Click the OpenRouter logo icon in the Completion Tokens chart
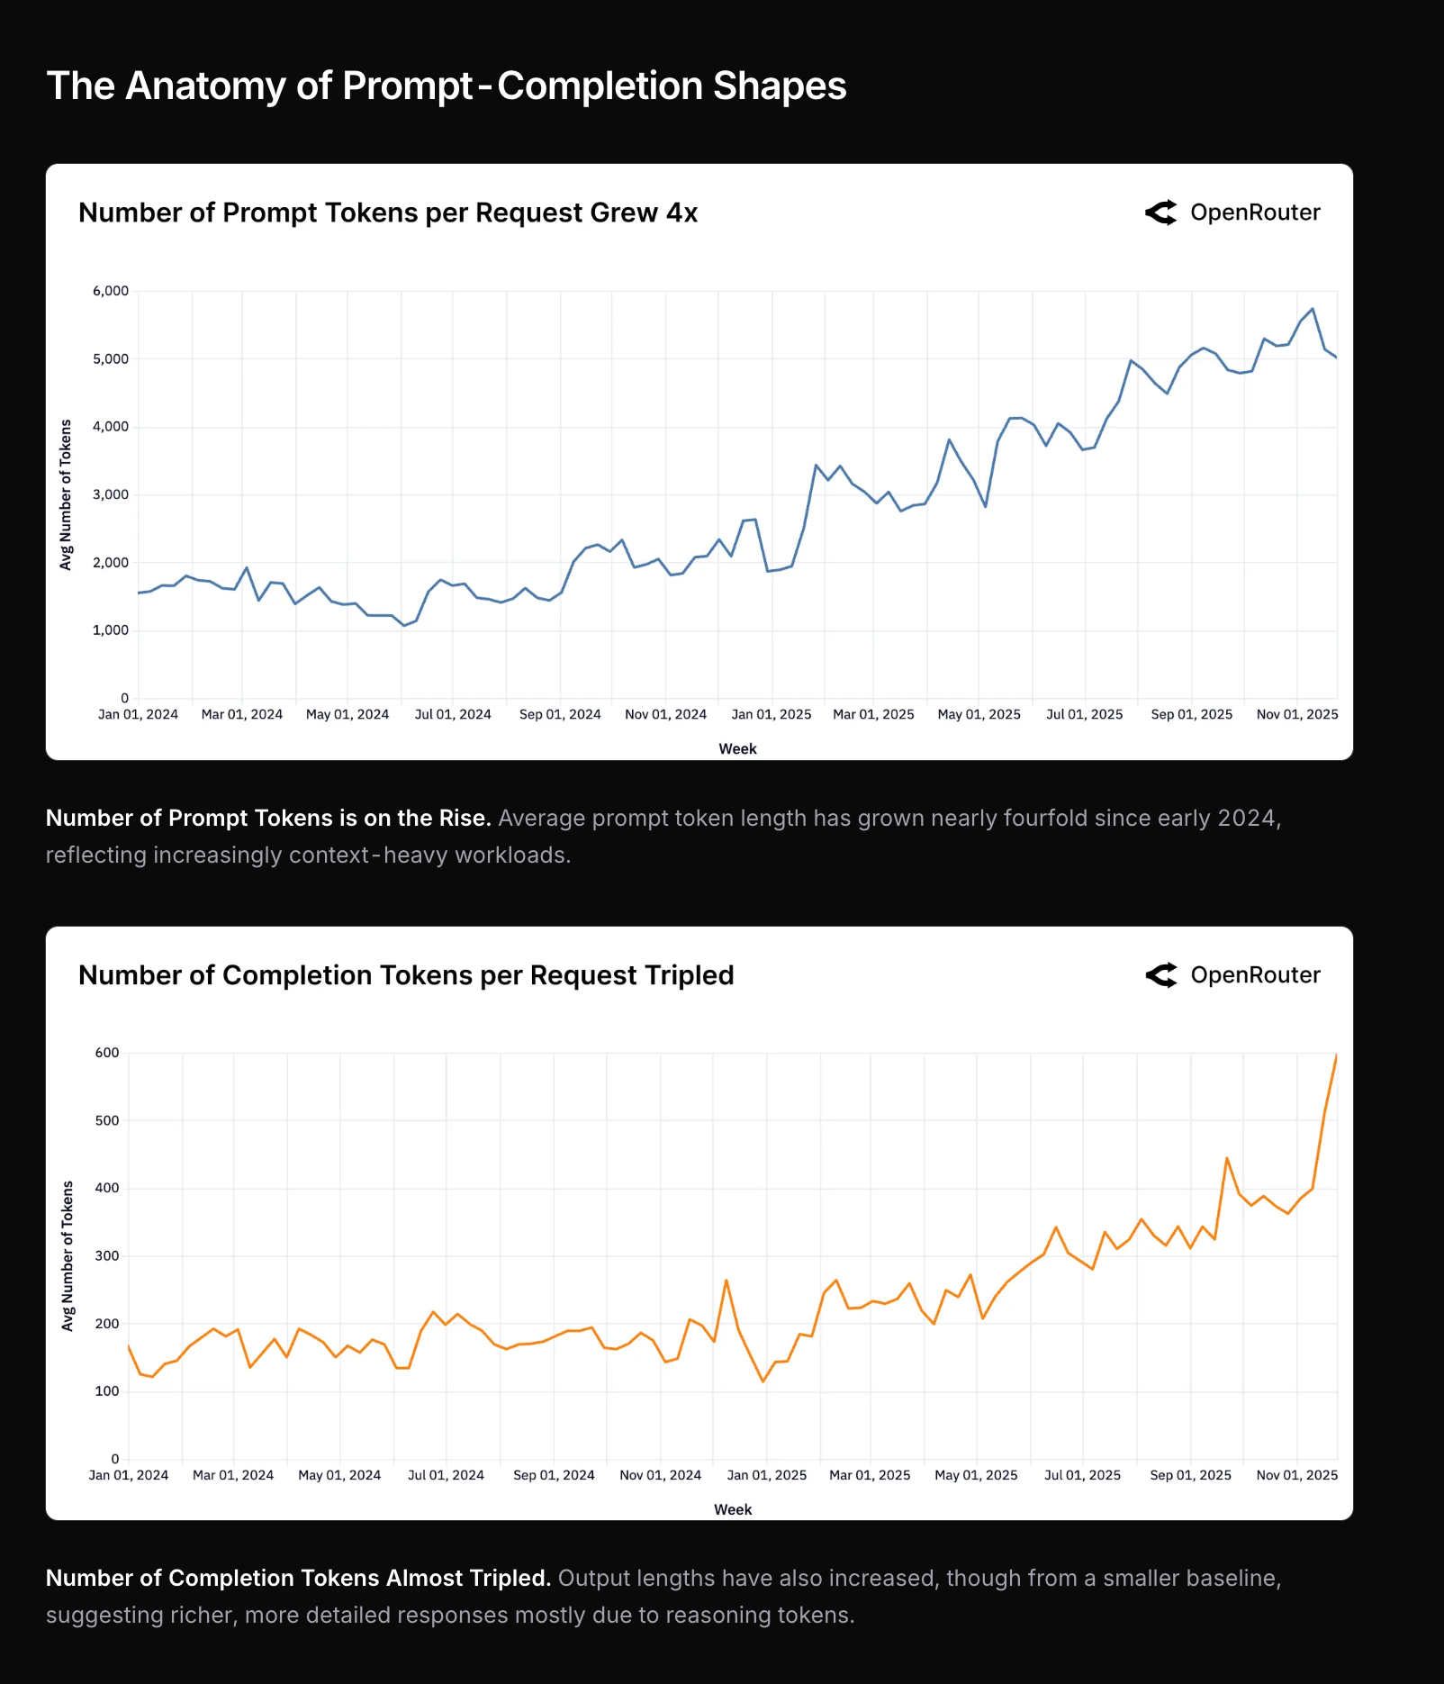 coord(1161,975)
